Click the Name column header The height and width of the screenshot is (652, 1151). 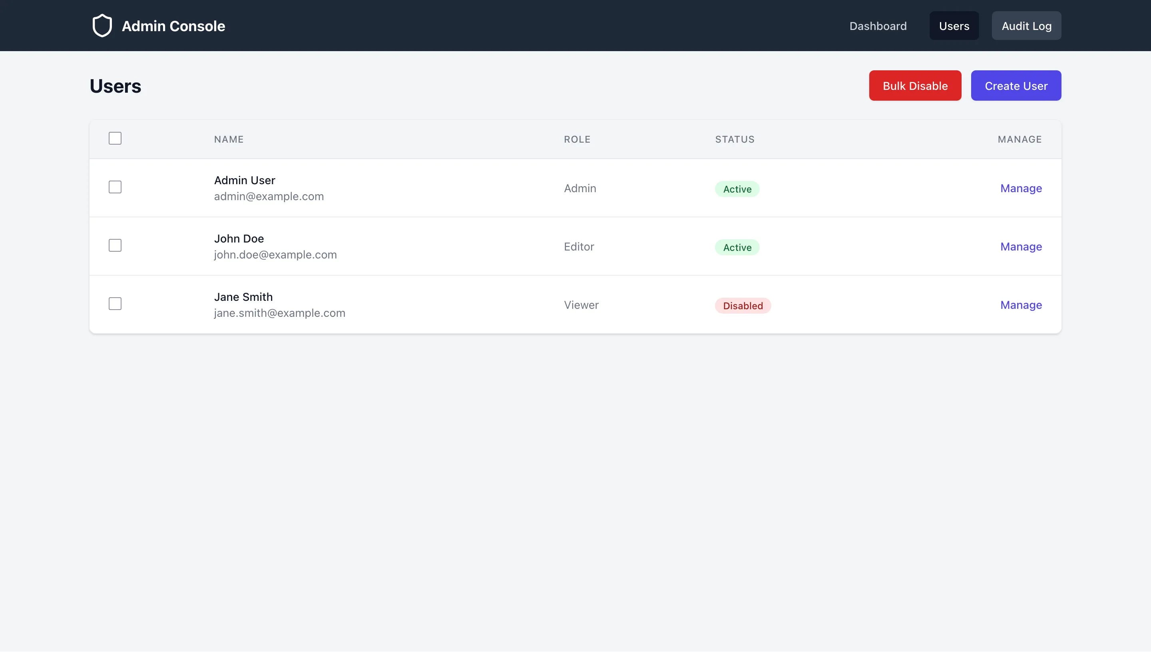tap(229, 139)
